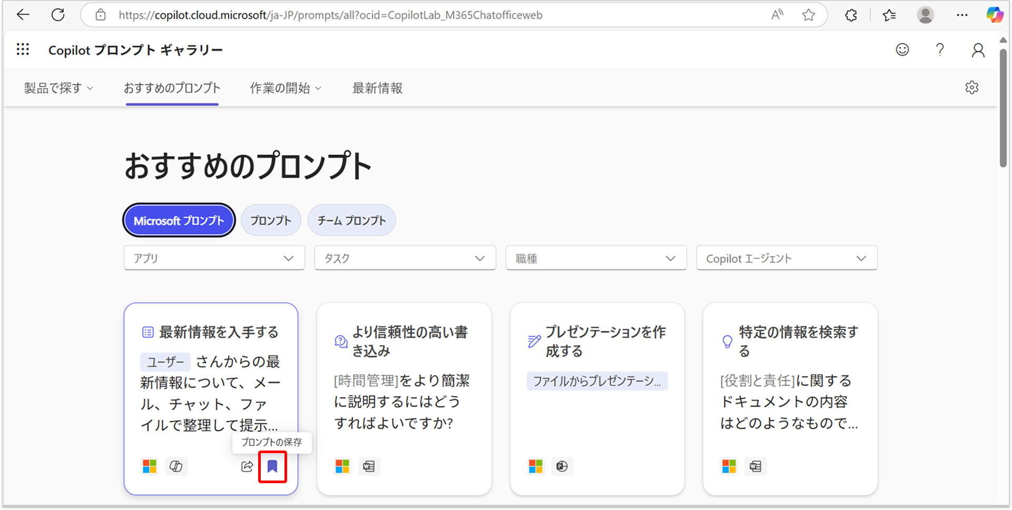
Task: Open help with the question mark icon
Action: tap(940, 49)
